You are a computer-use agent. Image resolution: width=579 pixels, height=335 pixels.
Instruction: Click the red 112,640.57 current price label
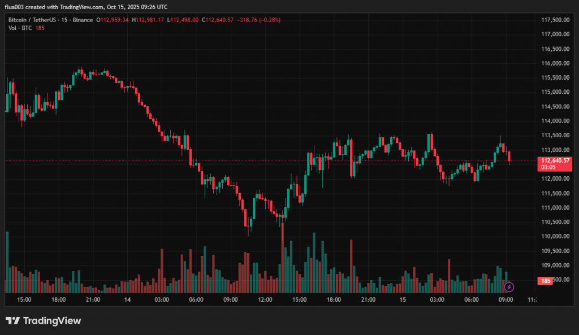(554, 160)
